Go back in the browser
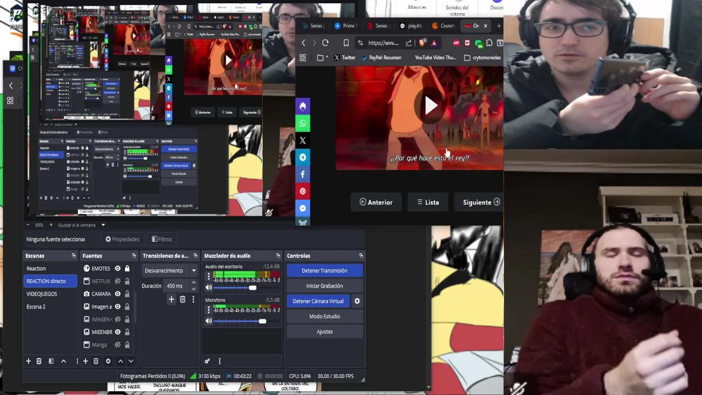Viewport: 702px width, 395px height. pos(303,43)
